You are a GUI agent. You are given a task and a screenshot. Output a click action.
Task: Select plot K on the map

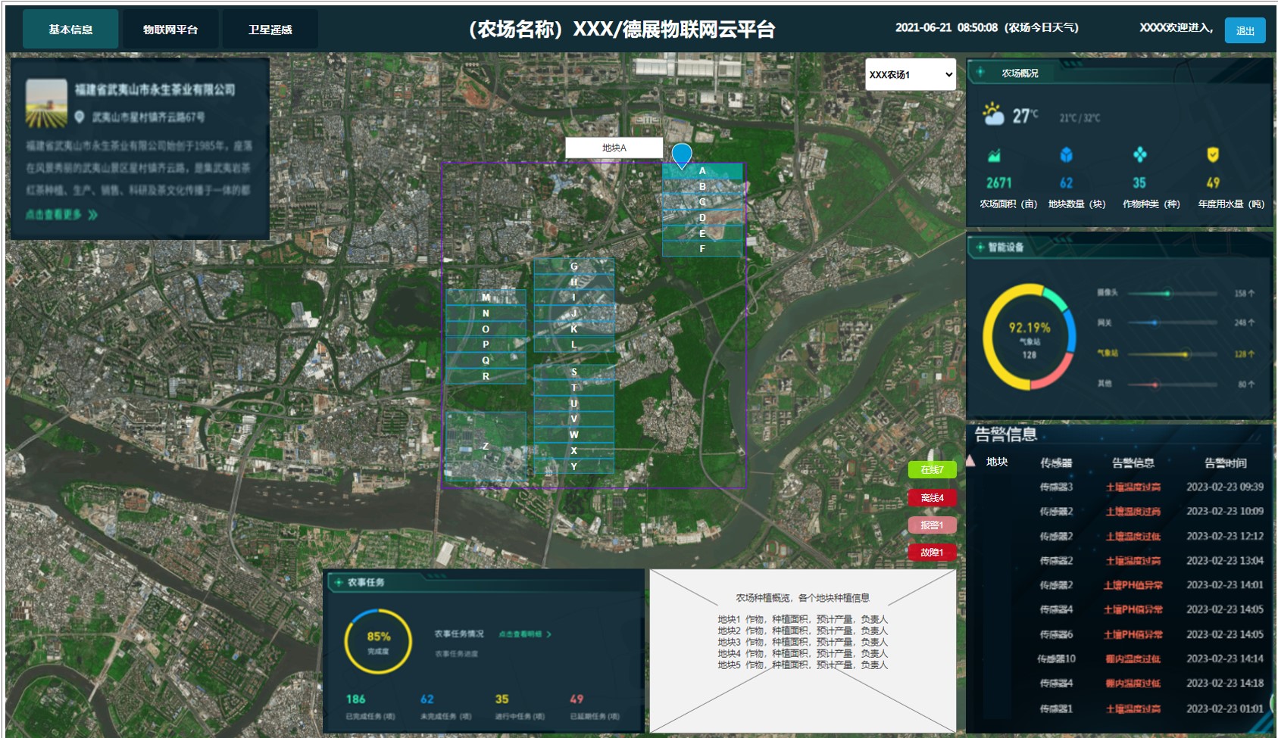[573, 329]
